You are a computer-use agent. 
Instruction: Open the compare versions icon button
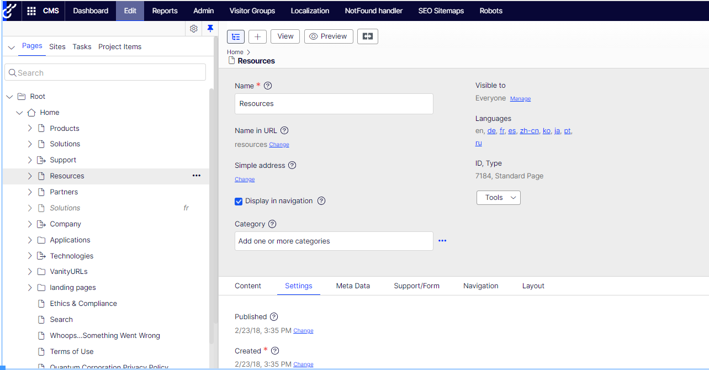pos(367,36)
